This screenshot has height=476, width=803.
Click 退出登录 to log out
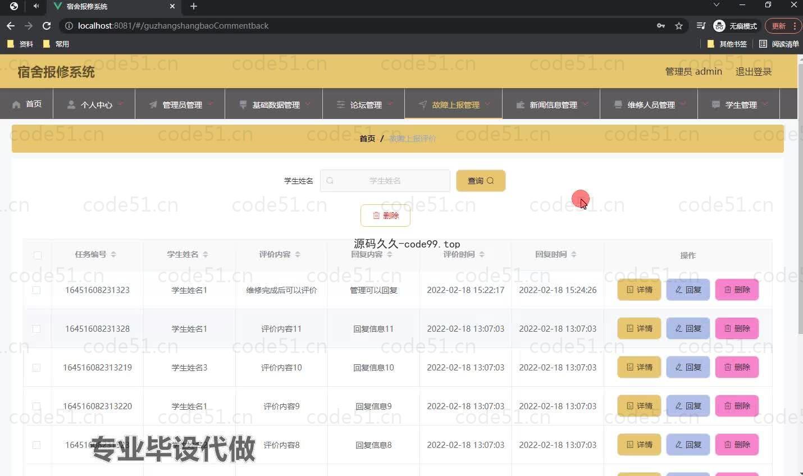click(754, 71)
